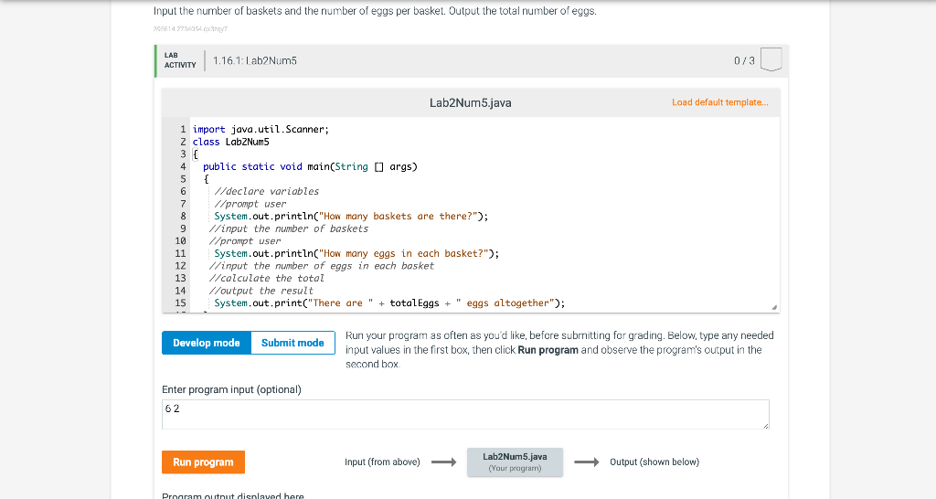The image size is (936, 499).
Task: Click the public static void main line
Action: coord(310,166)
